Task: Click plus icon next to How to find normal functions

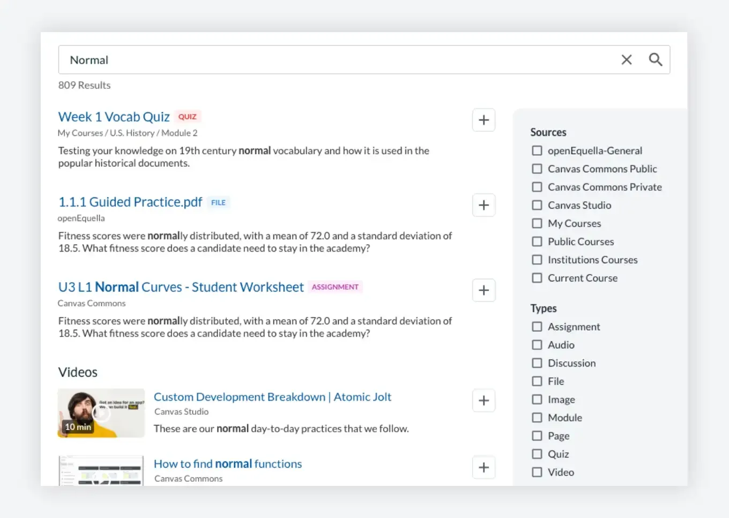Action: [x=483, y=467]
